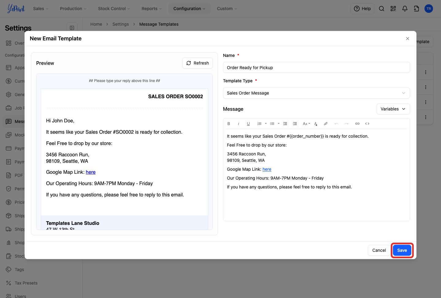Open the notifications bell

[x=405, y=9]
